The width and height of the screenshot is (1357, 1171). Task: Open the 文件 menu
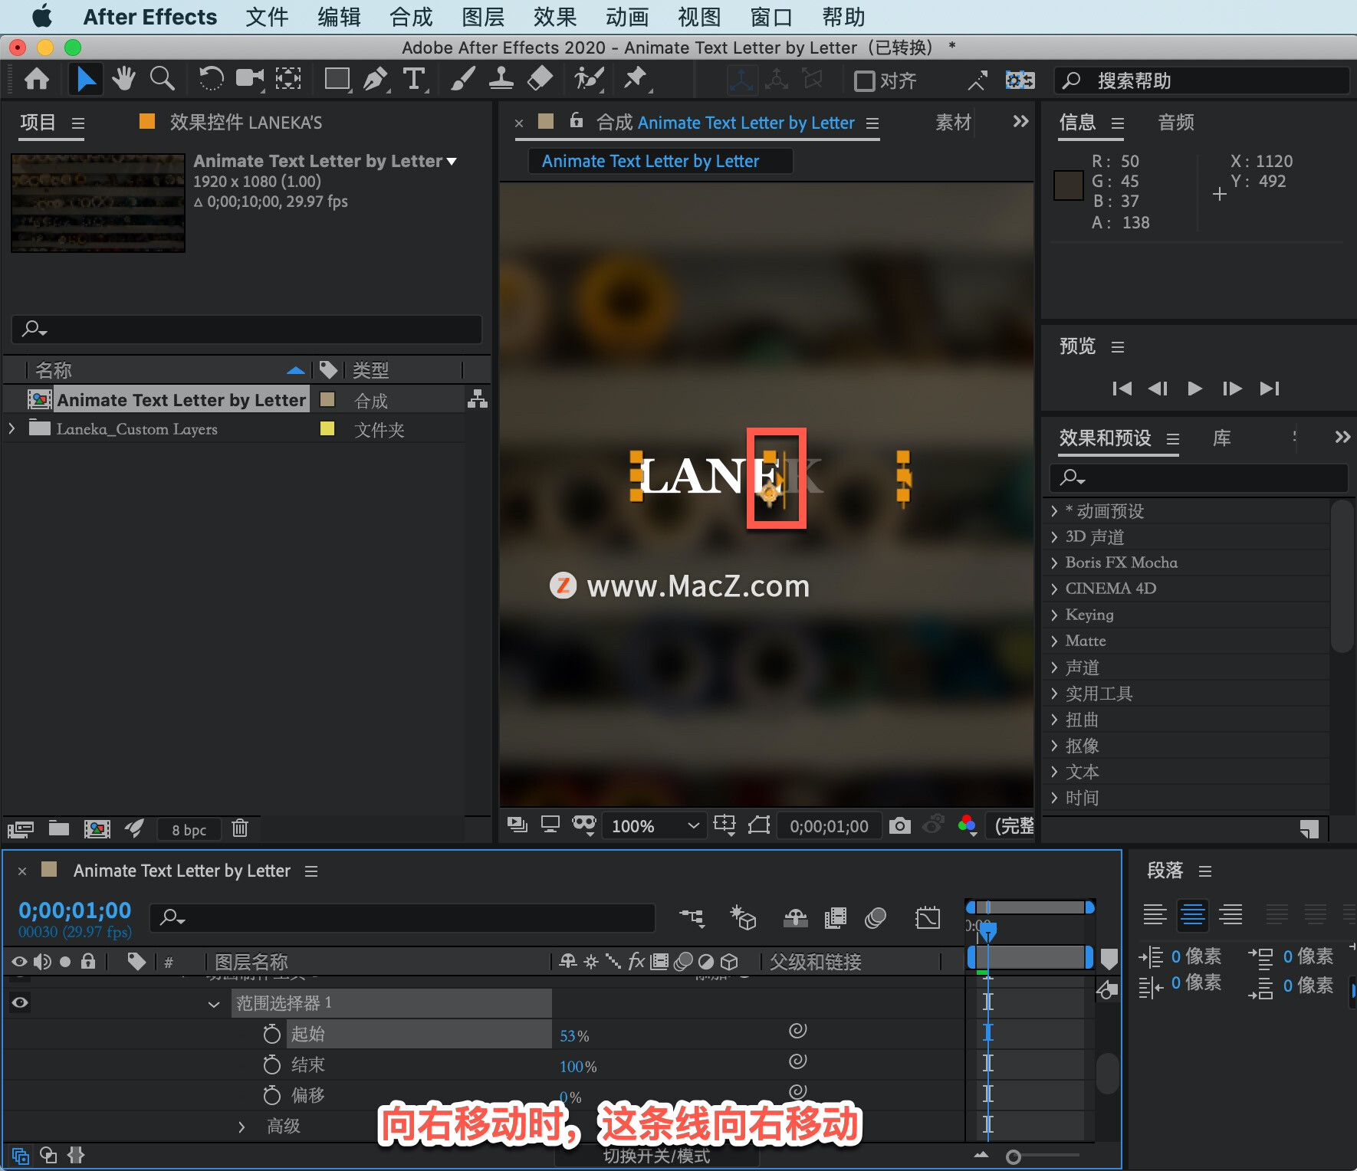(x=267, y=17)
